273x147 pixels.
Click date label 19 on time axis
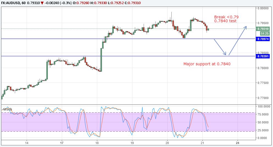coord(132,143)
